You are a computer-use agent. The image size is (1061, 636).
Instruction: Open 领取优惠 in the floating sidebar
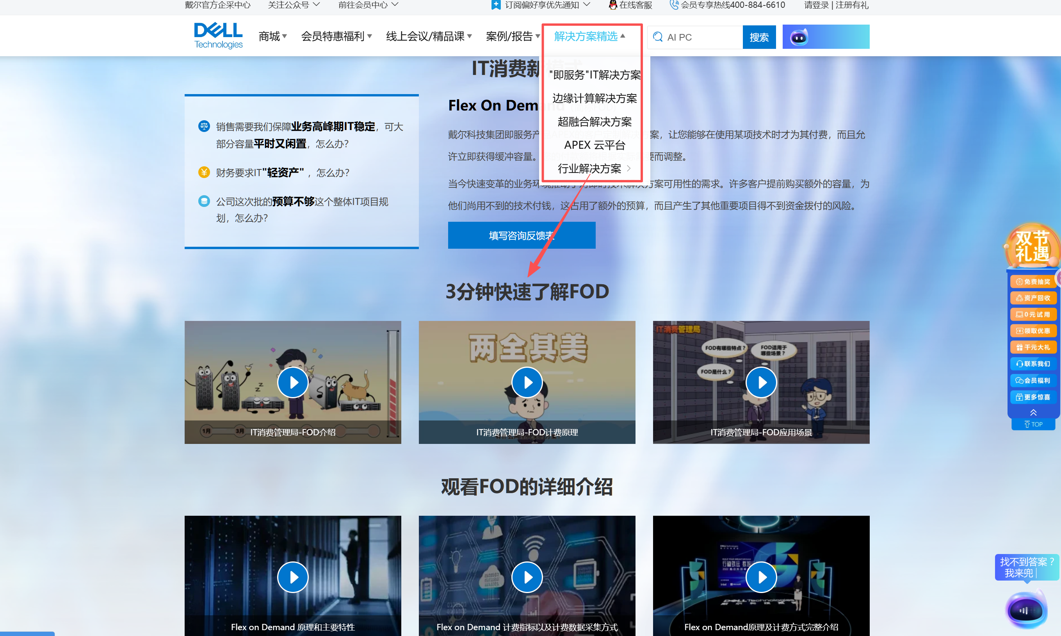pos(1033,331)
